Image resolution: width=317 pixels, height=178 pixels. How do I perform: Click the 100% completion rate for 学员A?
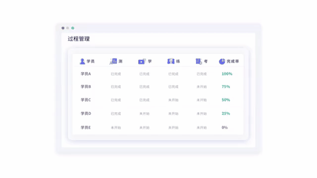(227, 74)
